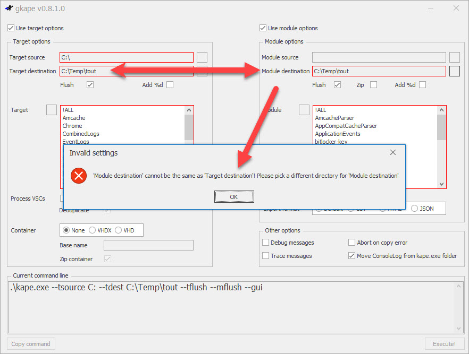Image resolution: width=469 pixels, height=354 pixels.
Task: Enable Trace messages option
Action: pos(265,255)
